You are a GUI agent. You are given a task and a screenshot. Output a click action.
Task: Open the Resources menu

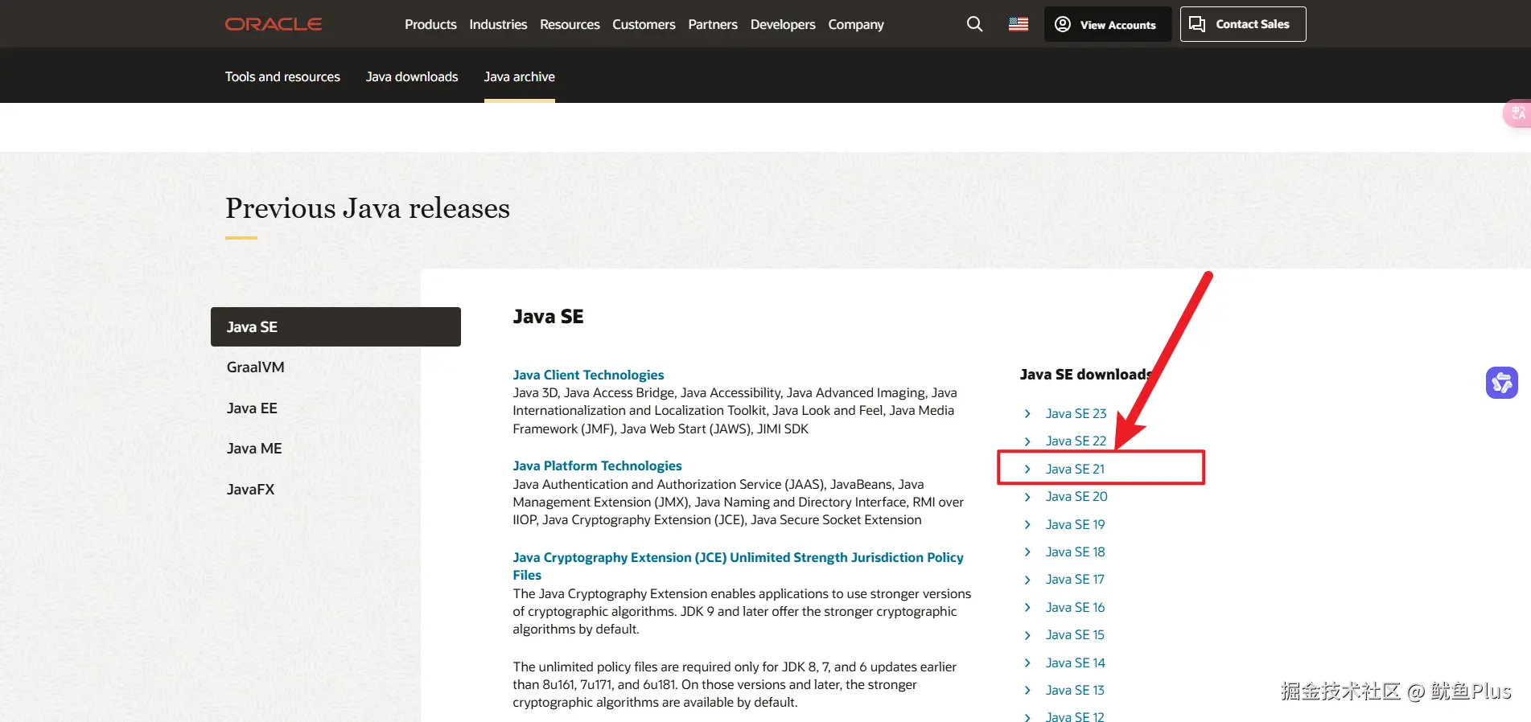click(x=570, y=24)
